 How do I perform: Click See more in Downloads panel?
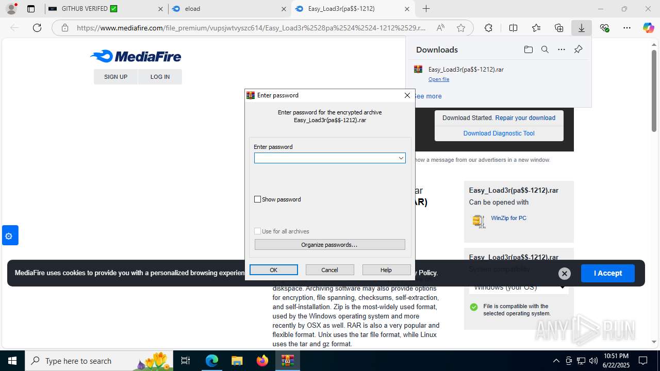tap(427, 96)
